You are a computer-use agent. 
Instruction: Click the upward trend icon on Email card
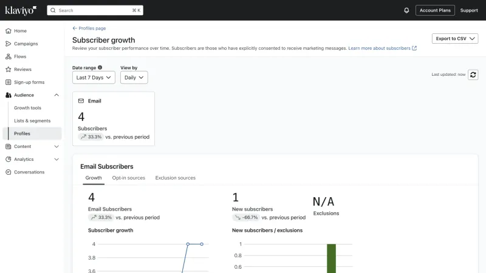click(83, 137)
